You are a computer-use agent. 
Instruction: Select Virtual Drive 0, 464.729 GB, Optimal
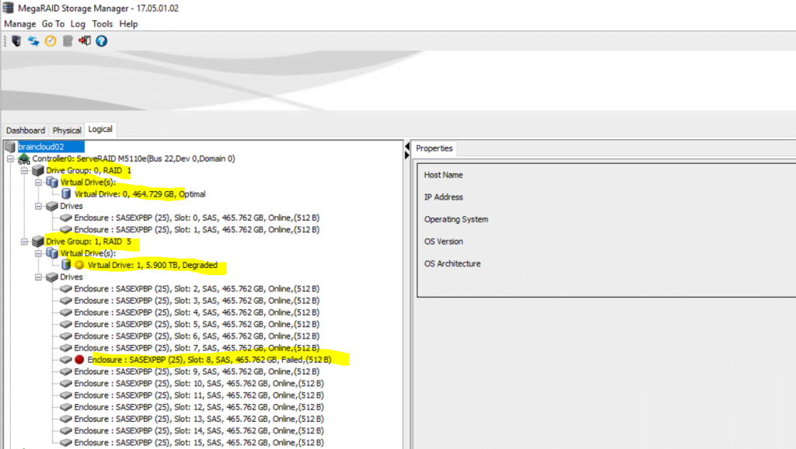pyautogui.click(x=140, y=193)
